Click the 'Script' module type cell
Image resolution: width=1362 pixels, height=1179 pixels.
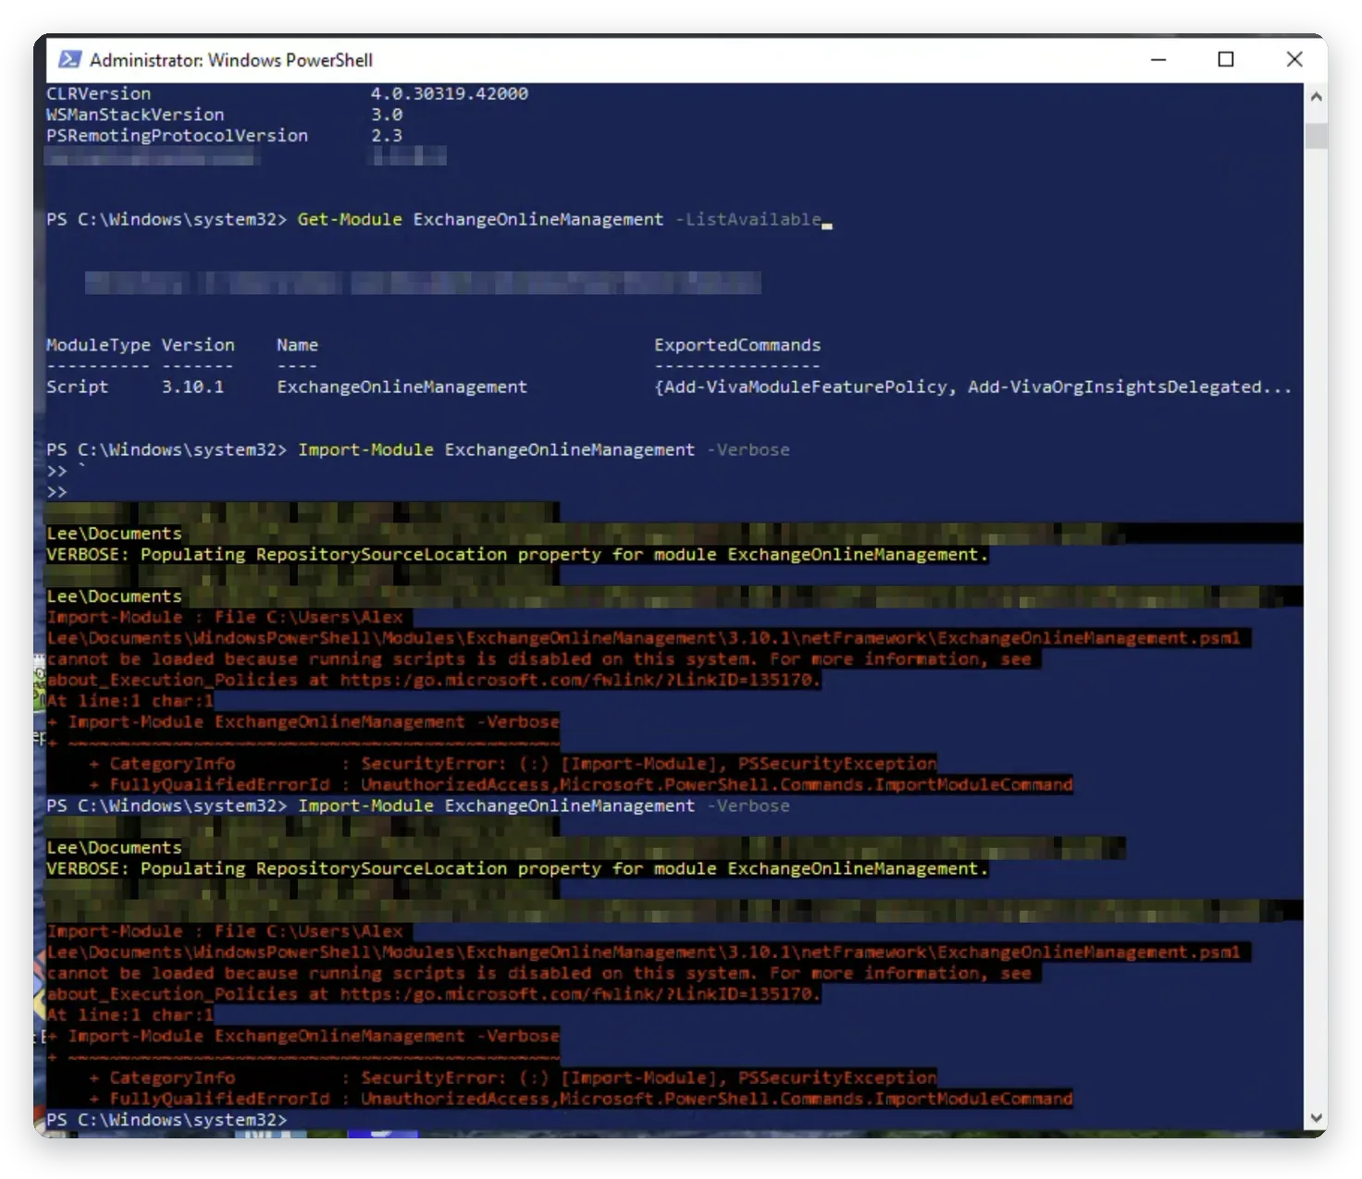pos(78,387)
